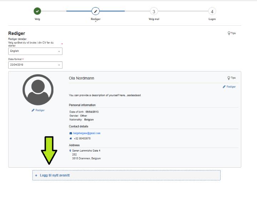257x198 pixels.
Task: Click the Velg mal step label
Action: [x=154, y=19]
